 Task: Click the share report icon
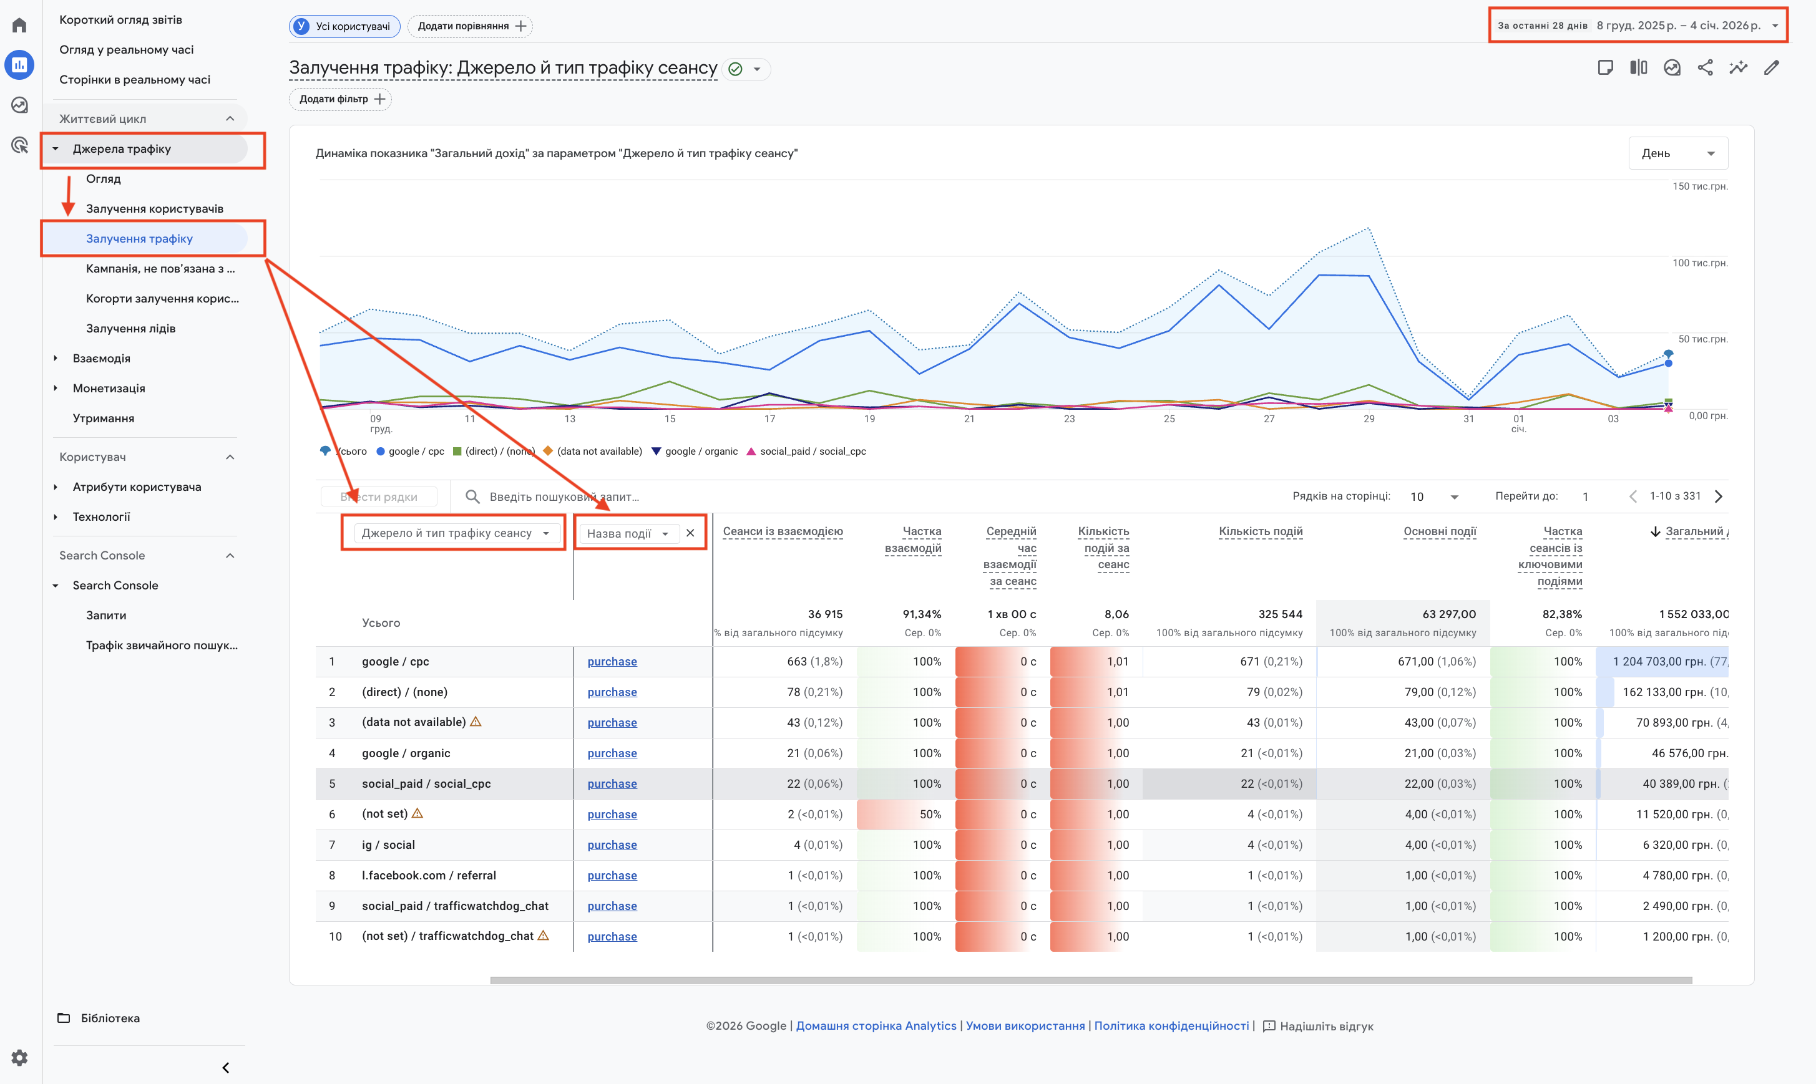click(1705, 68)
